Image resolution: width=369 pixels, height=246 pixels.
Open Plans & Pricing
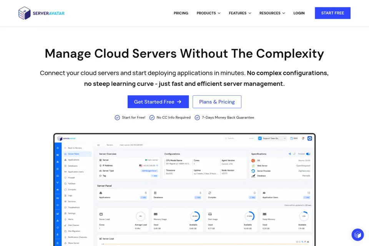[217, 102]
